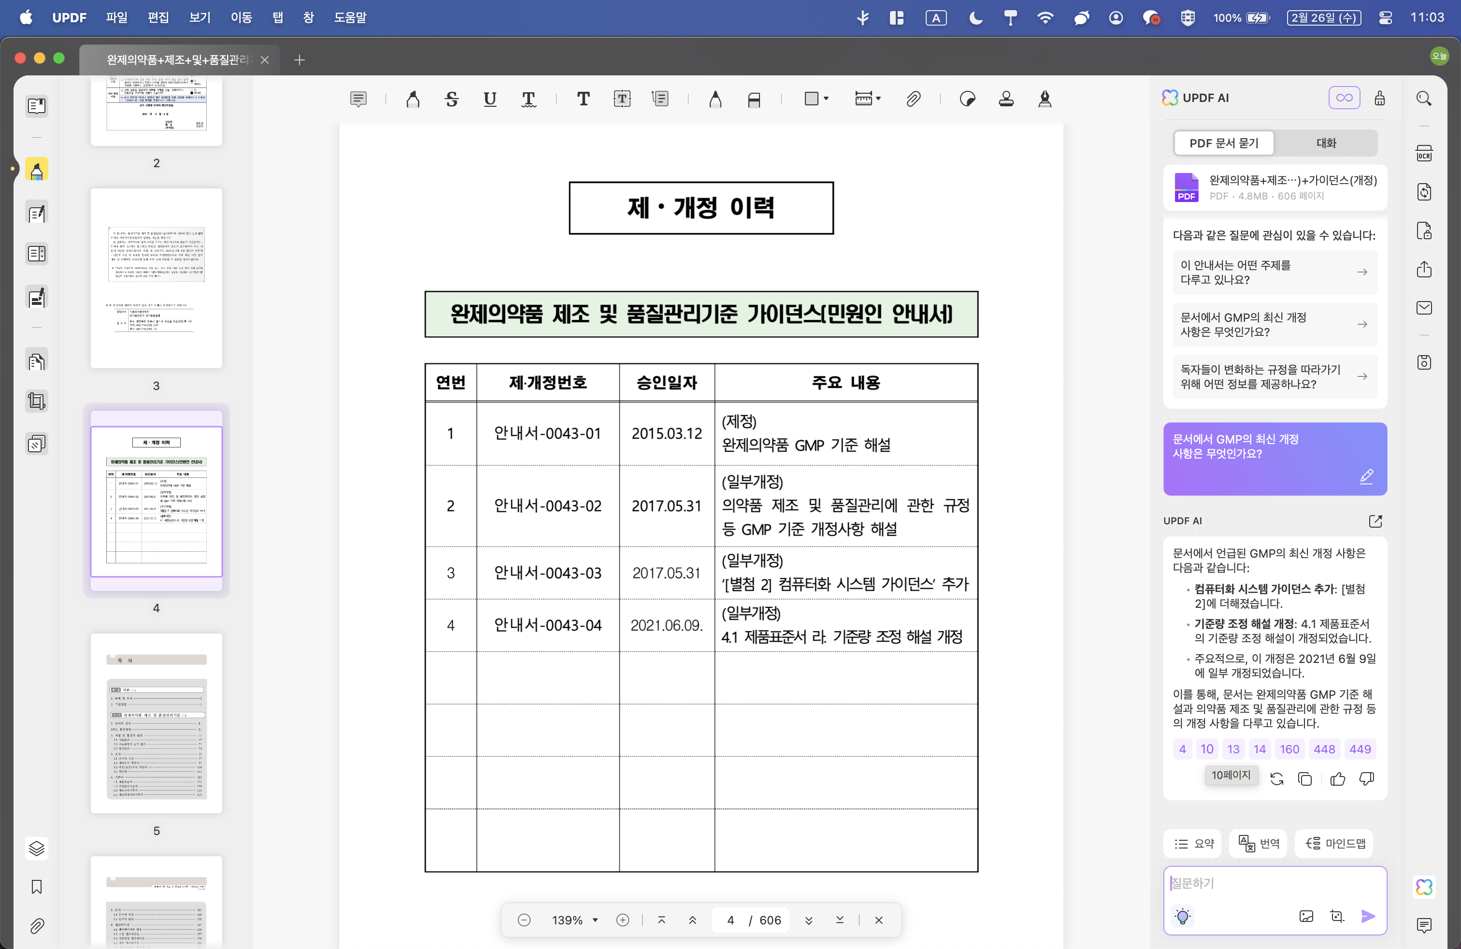Click the 요약 button
1461x949 pixels.
pyautogui.click(x=1193, y=843)
